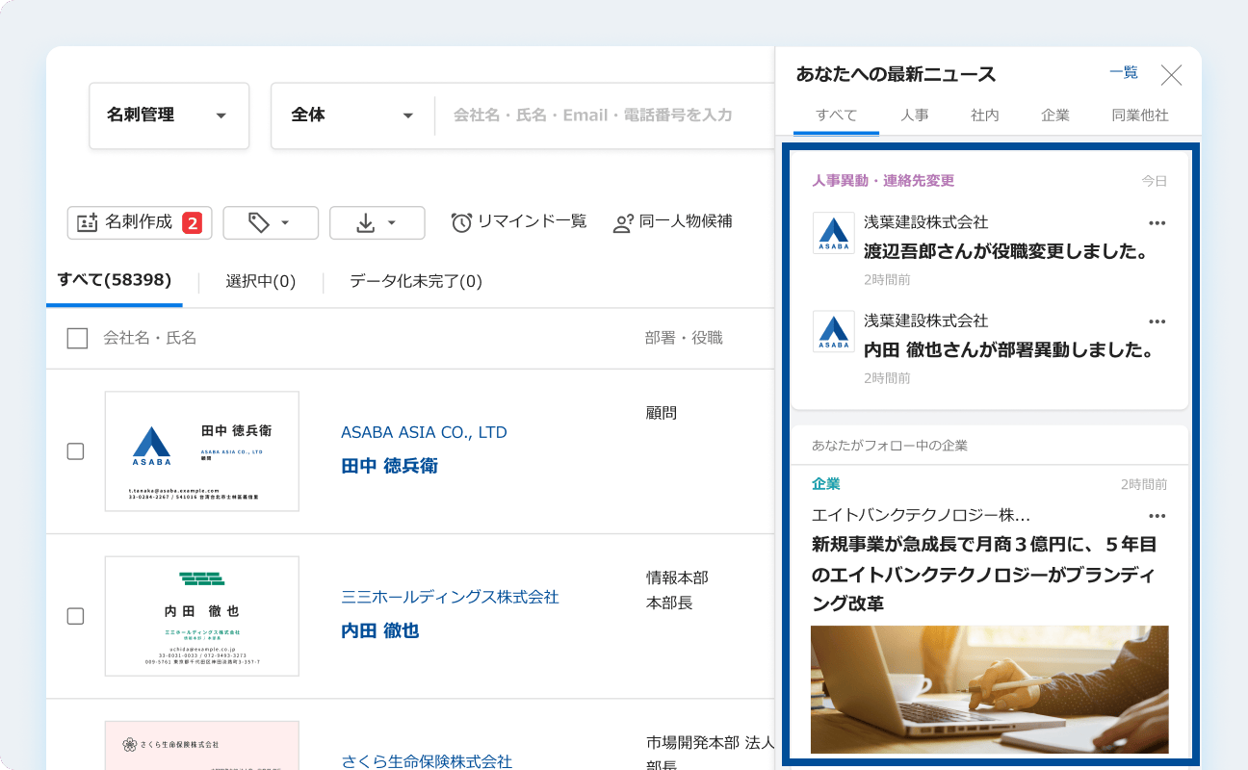The height and width of the screenshot is (770, 1248).
Task: Open ASABA ASIA CO., LTD company link
Action: 424,432
